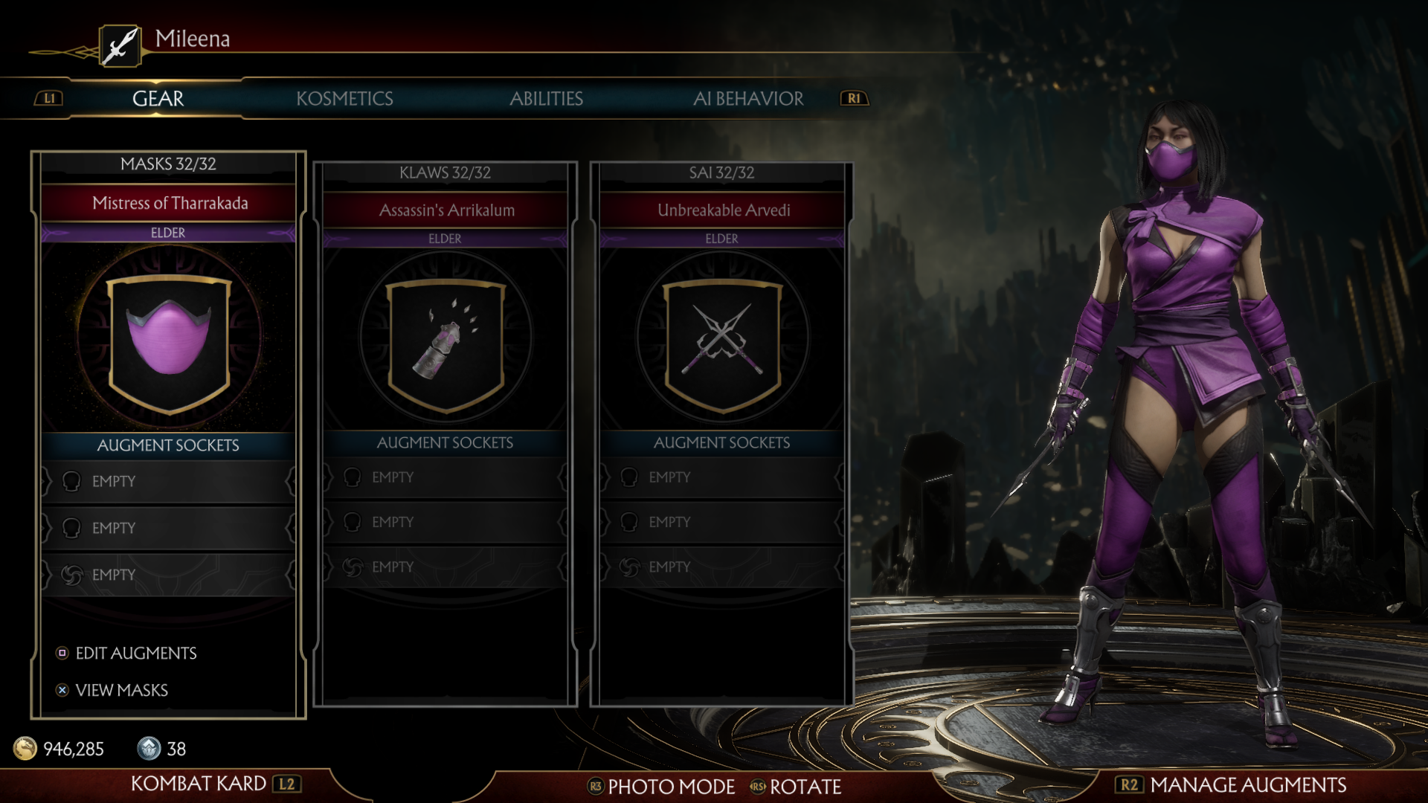Select the Klaws gauntlet gear icon

pos(446,345)
